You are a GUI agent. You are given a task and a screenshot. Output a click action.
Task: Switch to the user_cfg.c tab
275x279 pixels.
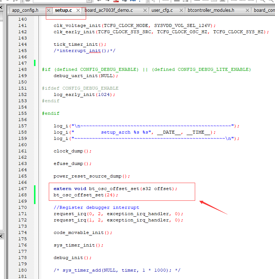tap(162, 10)
